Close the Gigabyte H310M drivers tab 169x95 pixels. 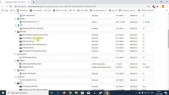pyautogui.click(x=29, y=2)
